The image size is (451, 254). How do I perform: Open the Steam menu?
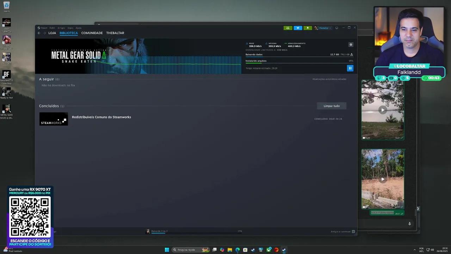pyautogui.click(x=43, y=28)
